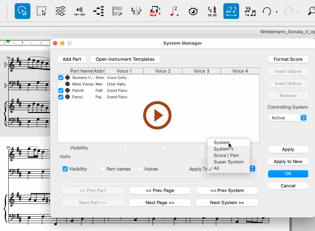Select the Voice Oohs cell
Image resolution: width=315 pixels, height=231 pixels.
pyautogui.click(x=117, y=78)
